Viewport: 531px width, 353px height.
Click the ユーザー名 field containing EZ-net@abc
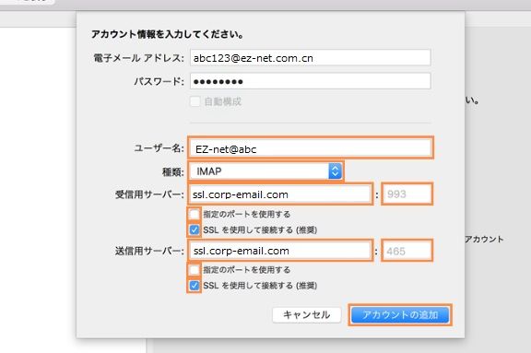(x=310, y=148)
